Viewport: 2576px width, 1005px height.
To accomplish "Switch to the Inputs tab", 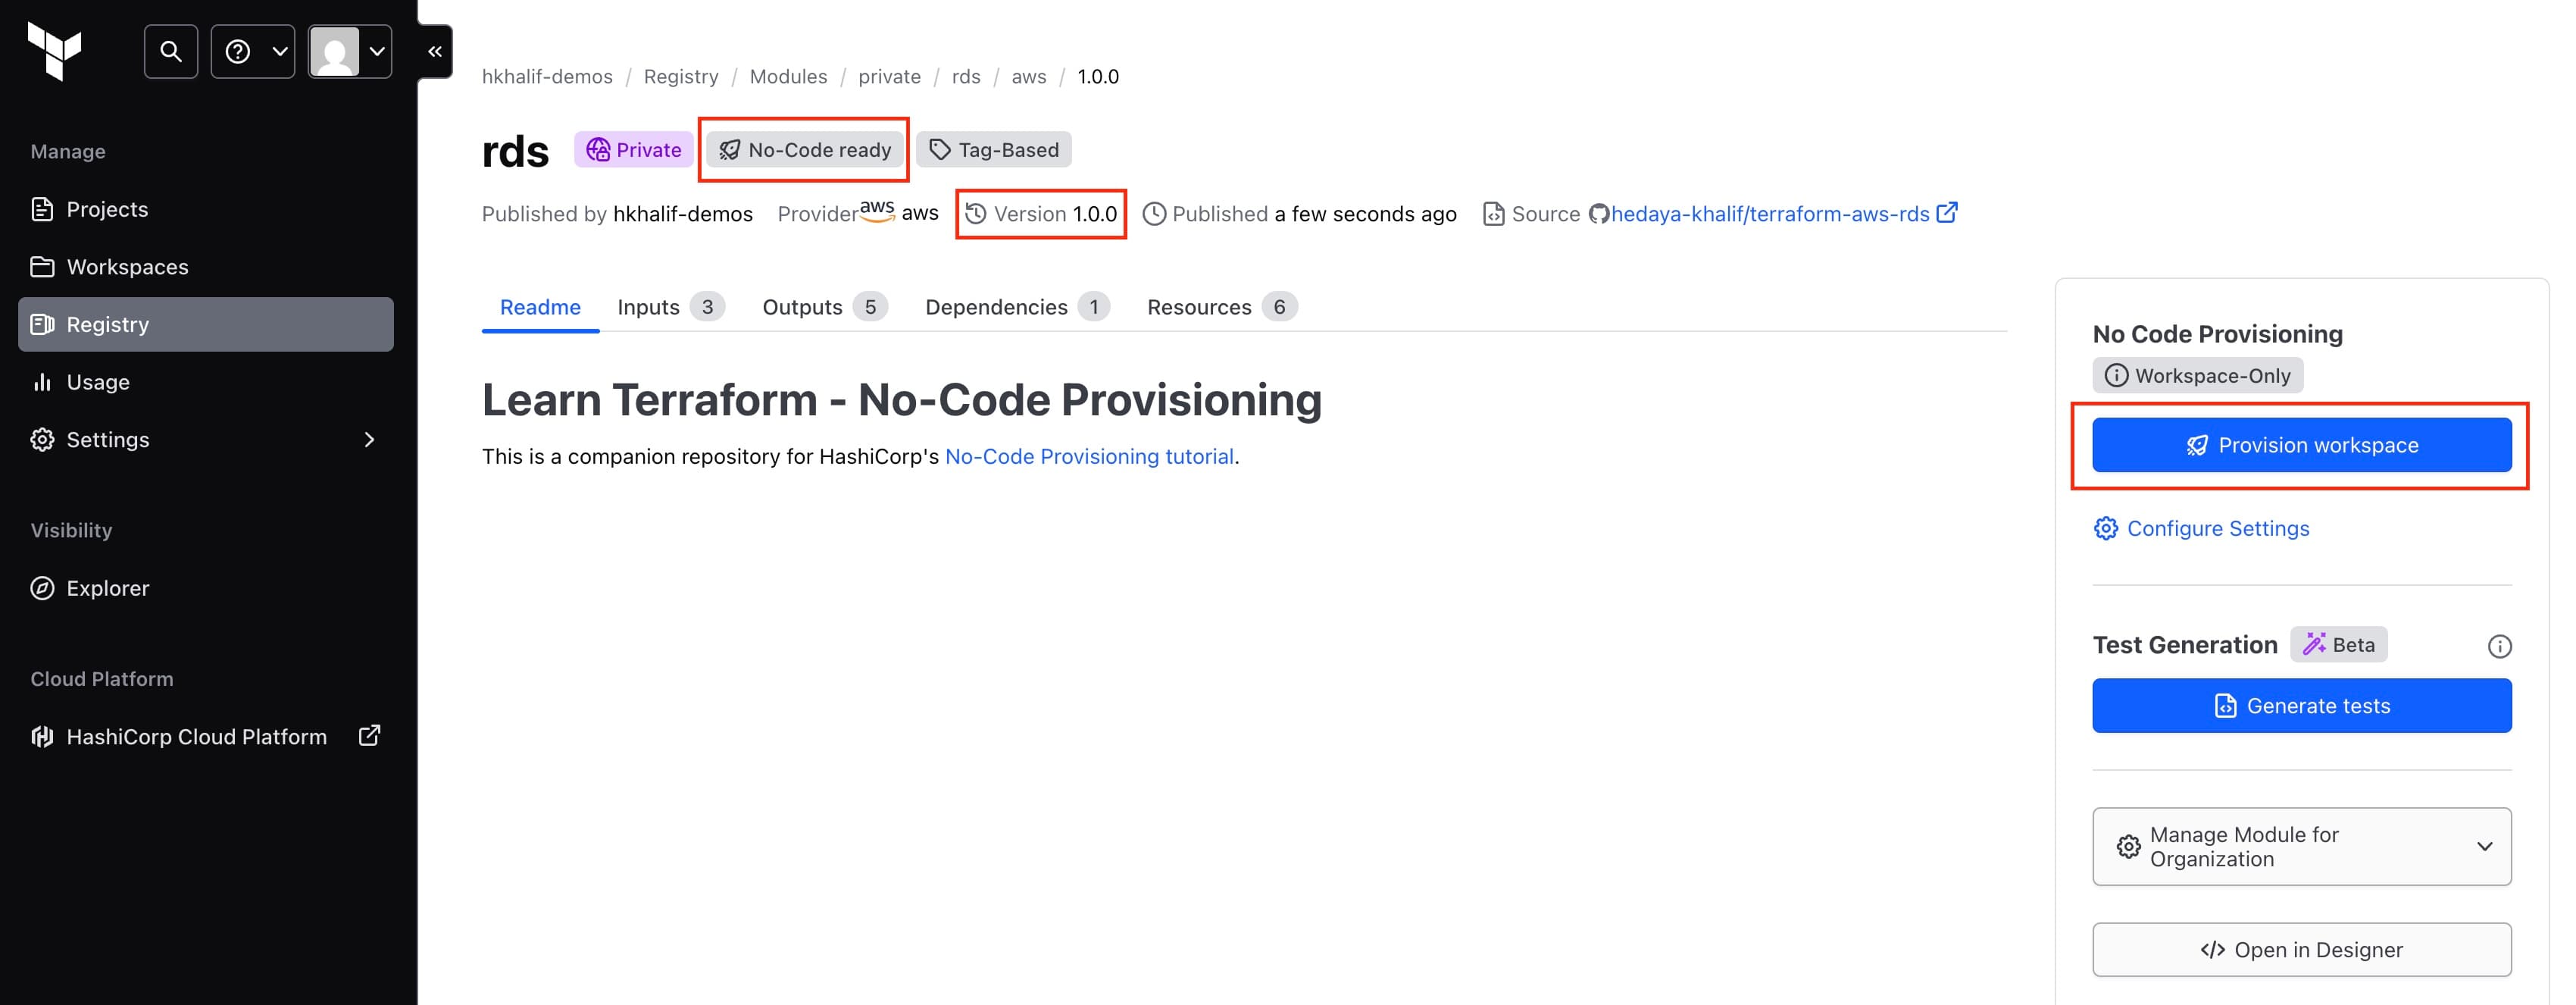I will [648, 307].
